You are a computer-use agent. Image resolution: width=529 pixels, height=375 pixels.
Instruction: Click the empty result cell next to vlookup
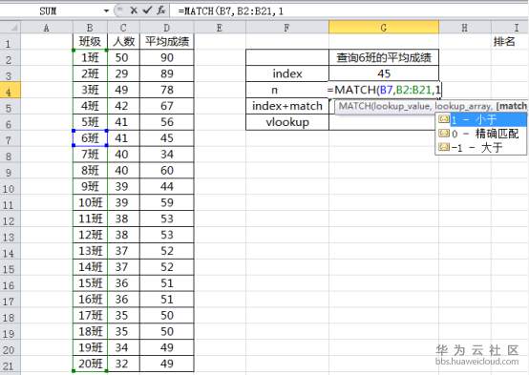pos(381,123)
